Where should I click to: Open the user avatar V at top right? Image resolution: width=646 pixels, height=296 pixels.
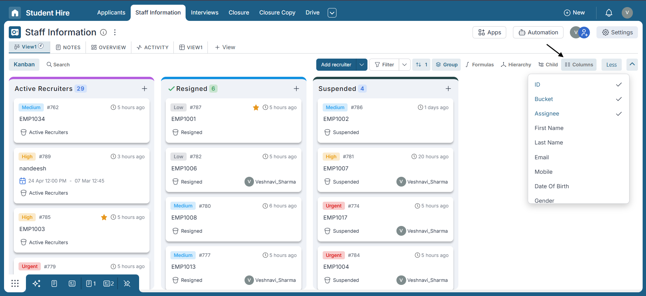627,12
